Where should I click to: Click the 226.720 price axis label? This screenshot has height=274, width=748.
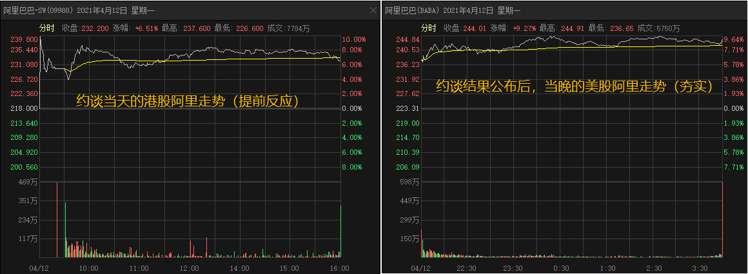[24, 79]
